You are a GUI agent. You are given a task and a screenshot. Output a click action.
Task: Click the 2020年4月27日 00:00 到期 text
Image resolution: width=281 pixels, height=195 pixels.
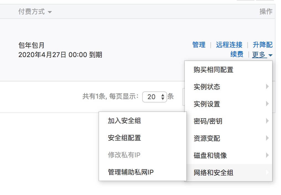[x=60, y=55]
